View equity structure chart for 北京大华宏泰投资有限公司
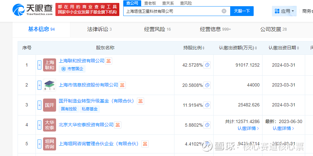Viewport: 313px width, 156px height. pos(118,125)
